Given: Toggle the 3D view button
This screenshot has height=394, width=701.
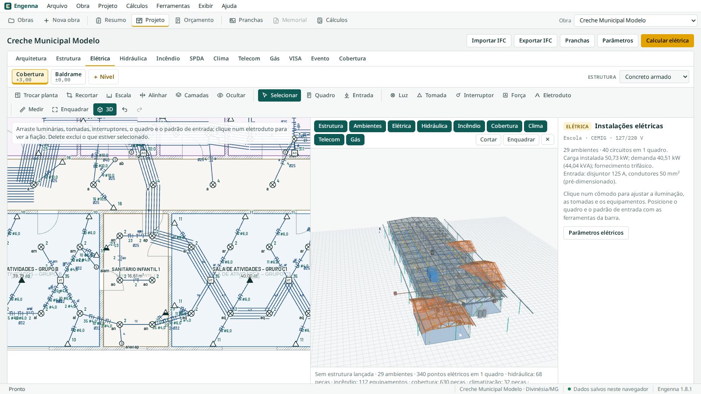Looking at the screenshot, I should click(x=105, y=109).
